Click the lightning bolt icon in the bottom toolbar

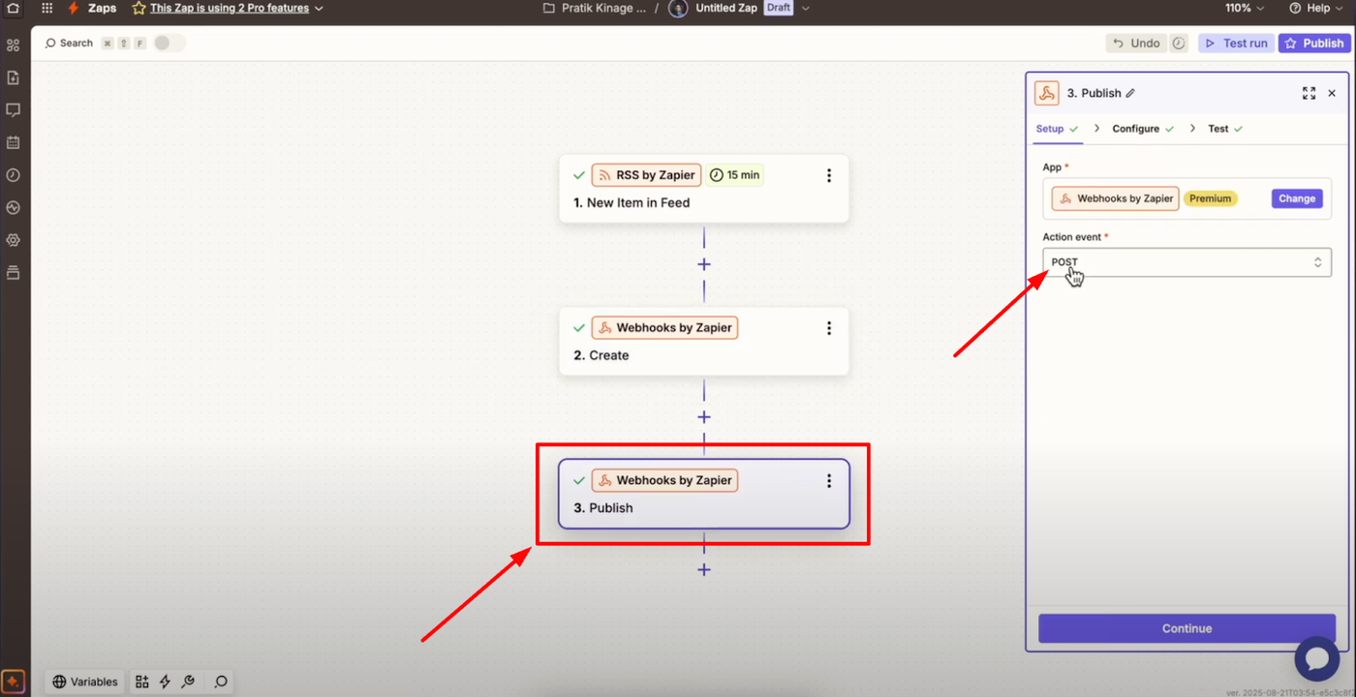click(165, 682)
